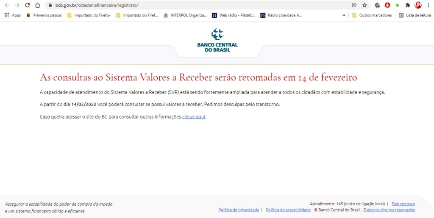
Task: Click the share page icon in address bar
Action: tap(354, 5)
